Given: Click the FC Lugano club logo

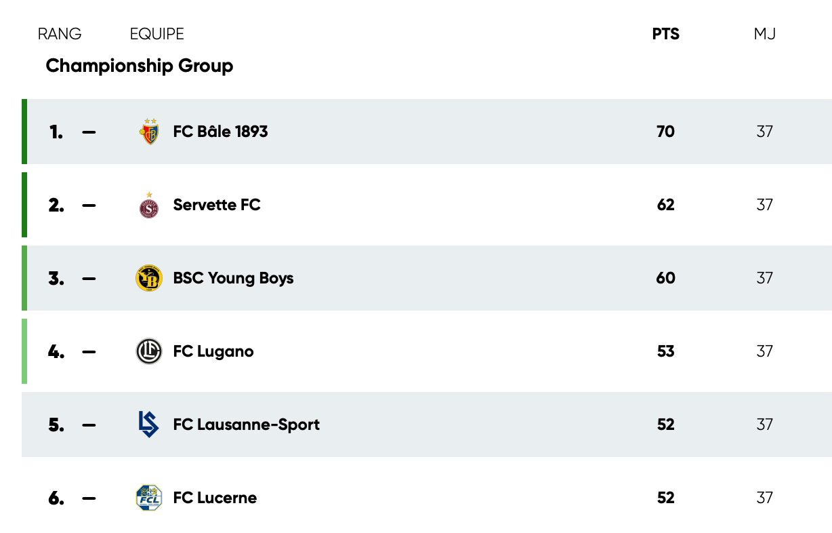Looking at the screenshot, I should tap(149, 351).
